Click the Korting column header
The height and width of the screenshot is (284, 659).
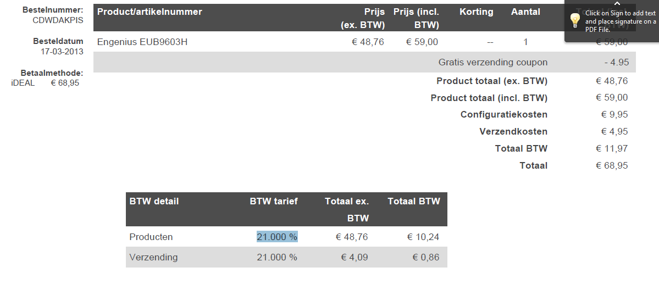476,12
